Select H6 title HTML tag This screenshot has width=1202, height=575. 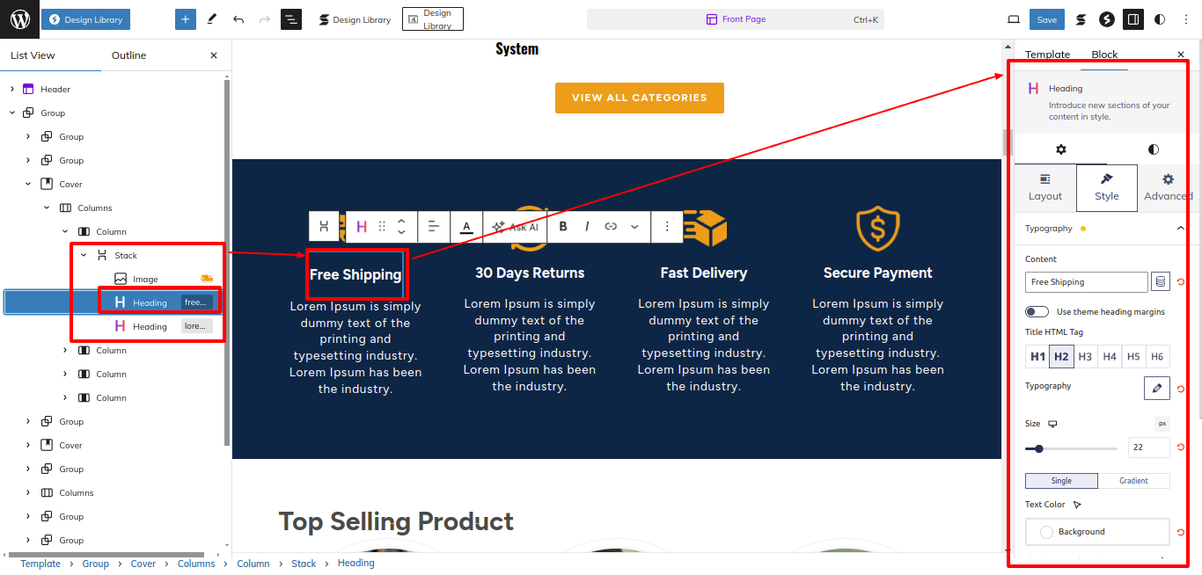coord(1157,357)
